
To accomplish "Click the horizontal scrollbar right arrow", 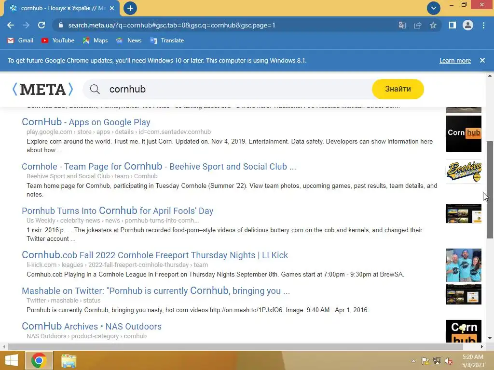I will (482, 347).
